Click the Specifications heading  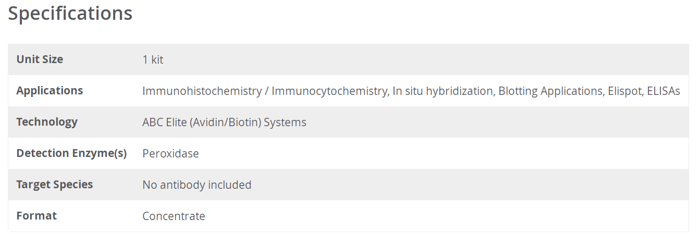[70, 14]
